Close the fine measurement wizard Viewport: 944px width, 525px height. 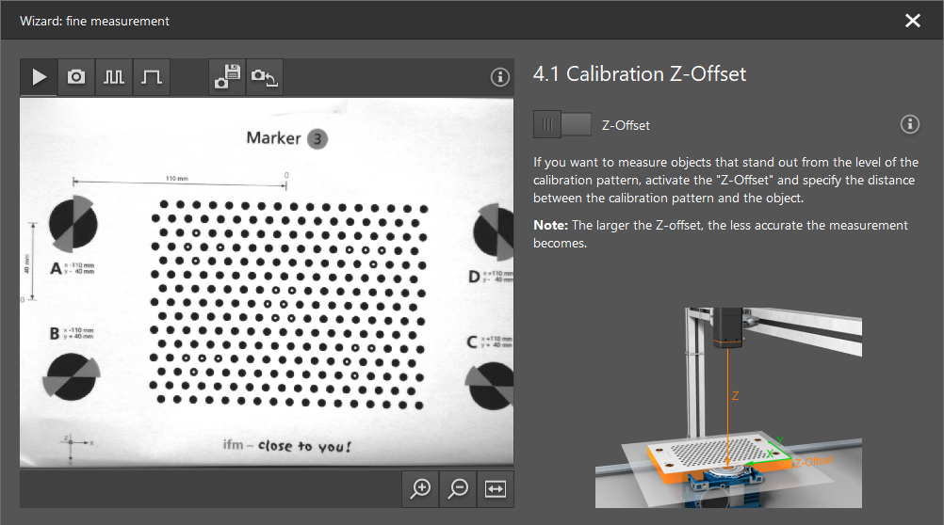(912, 20)
